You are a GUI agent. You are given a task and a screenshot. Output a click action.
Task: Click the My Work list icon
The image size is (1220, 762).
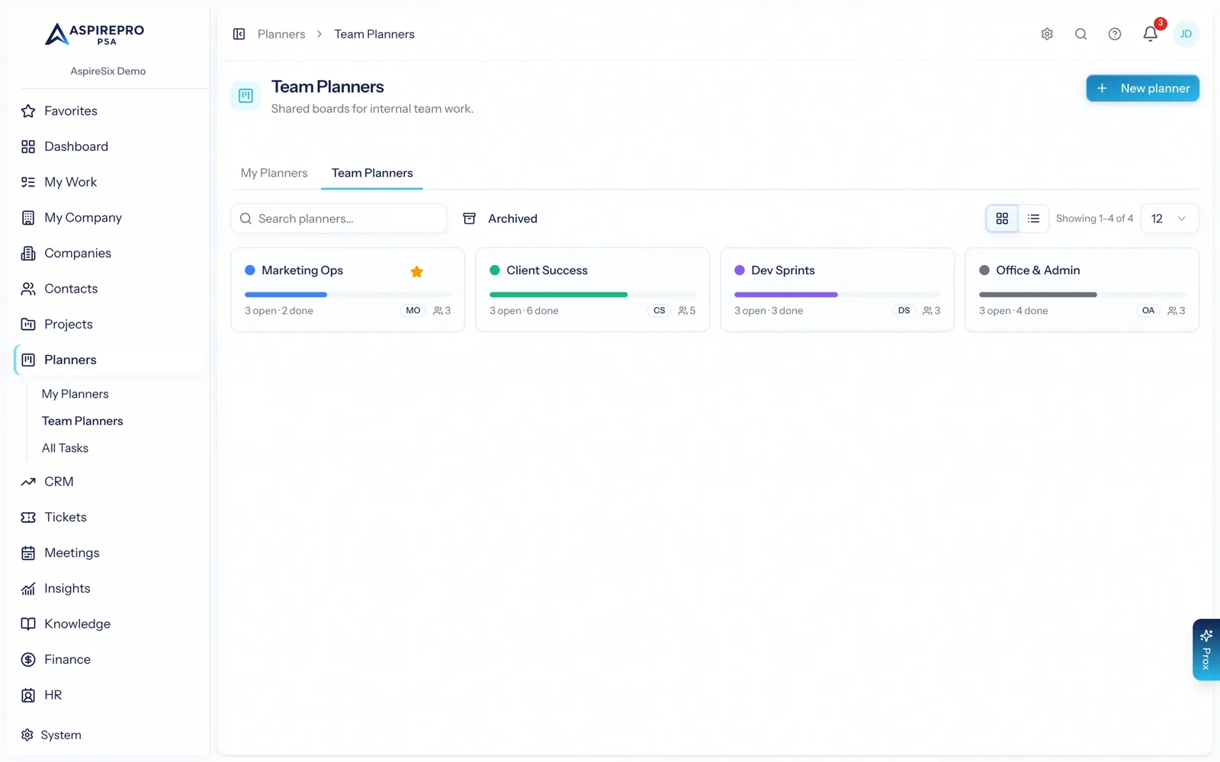tap(28, 182)
